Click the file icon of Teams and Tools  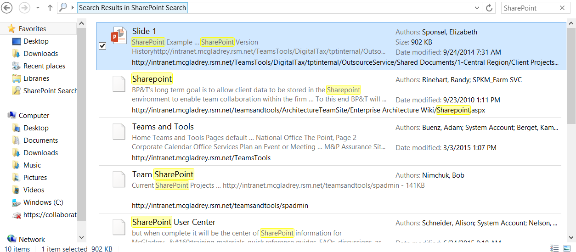(119, 131)
